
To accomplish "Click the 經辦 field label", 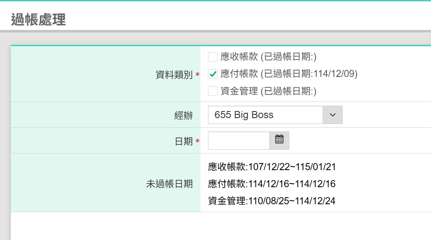I will coord(183,116).
